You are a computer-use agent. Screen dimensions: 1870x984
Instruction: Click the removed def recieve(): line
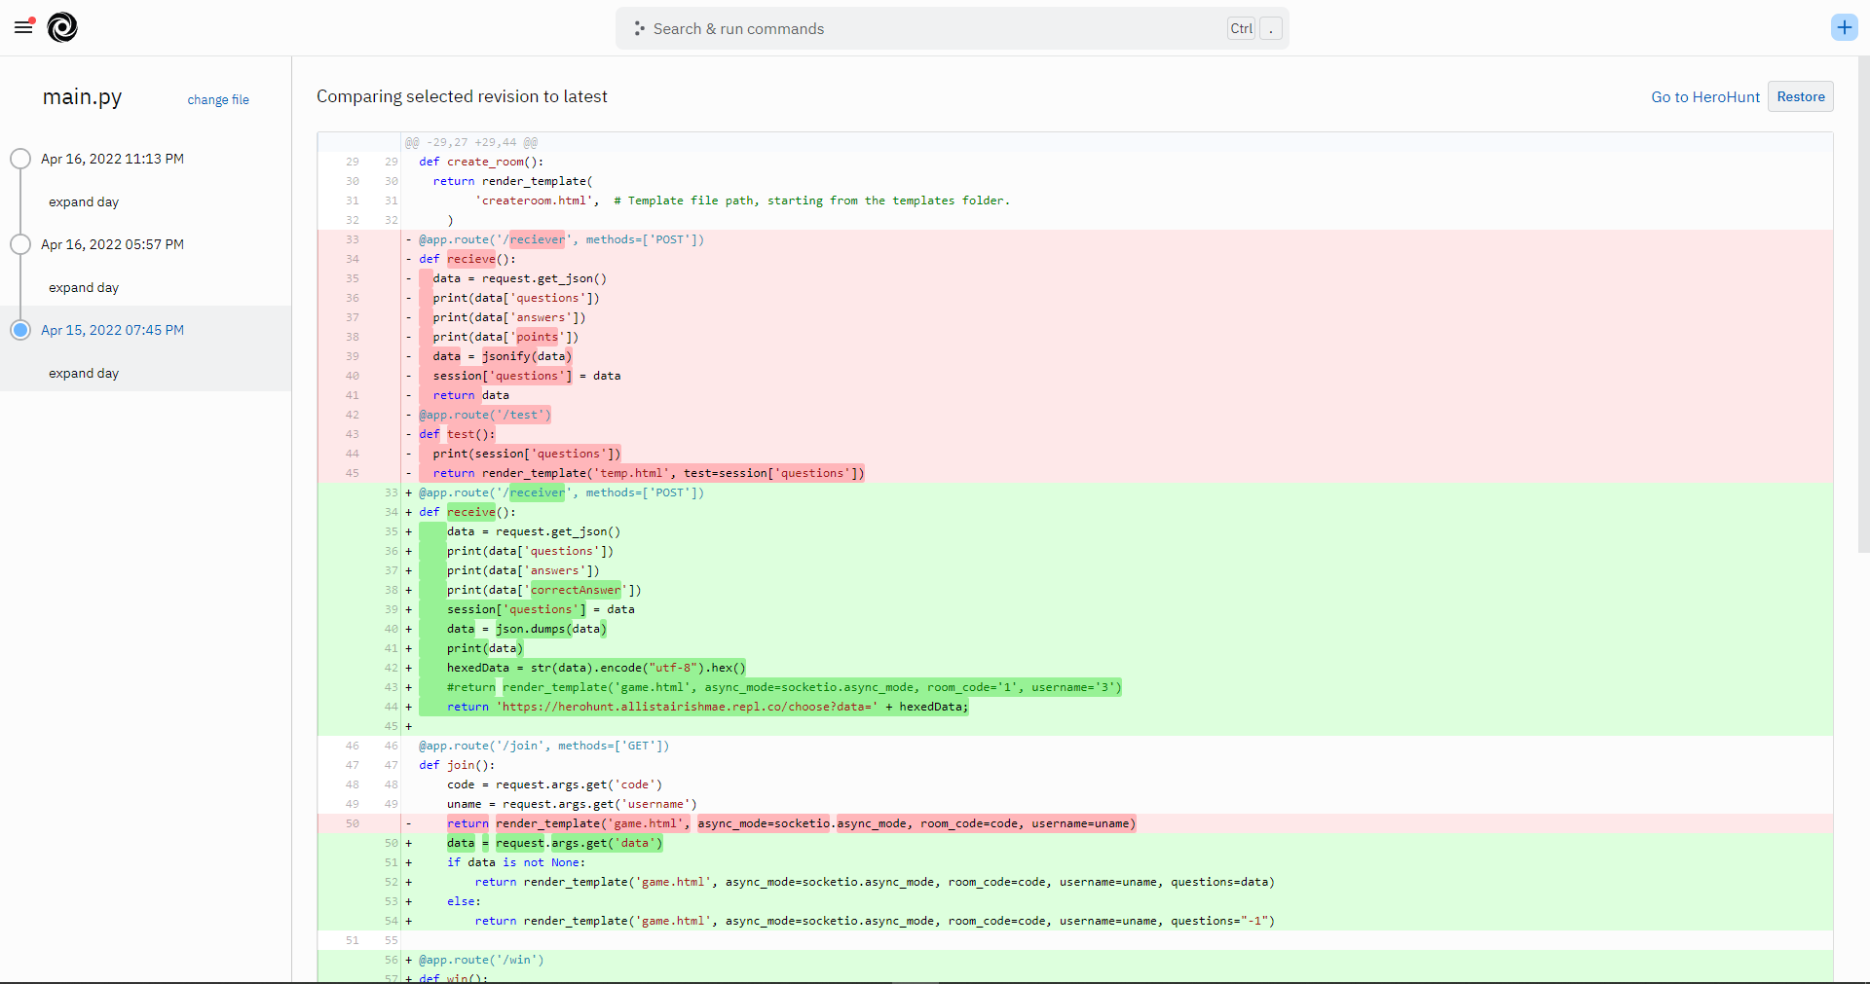pyautogui.click(x=1075, y=259)
